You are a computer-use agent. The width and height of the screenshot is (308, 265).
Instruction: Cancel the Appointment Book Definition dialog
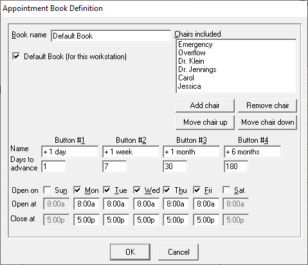click(178, 252)
